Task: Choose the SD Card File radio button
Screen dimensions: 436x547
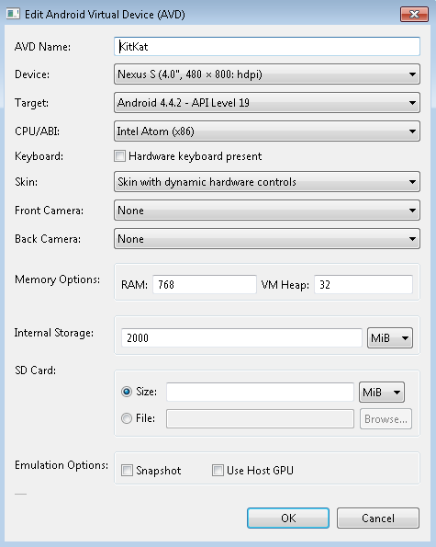Action: pos(127,418)
